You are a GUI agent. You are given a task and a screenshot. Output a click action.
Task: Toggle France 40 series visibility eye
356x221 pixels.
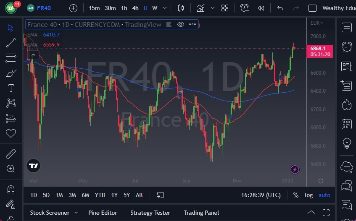[180, 24]
